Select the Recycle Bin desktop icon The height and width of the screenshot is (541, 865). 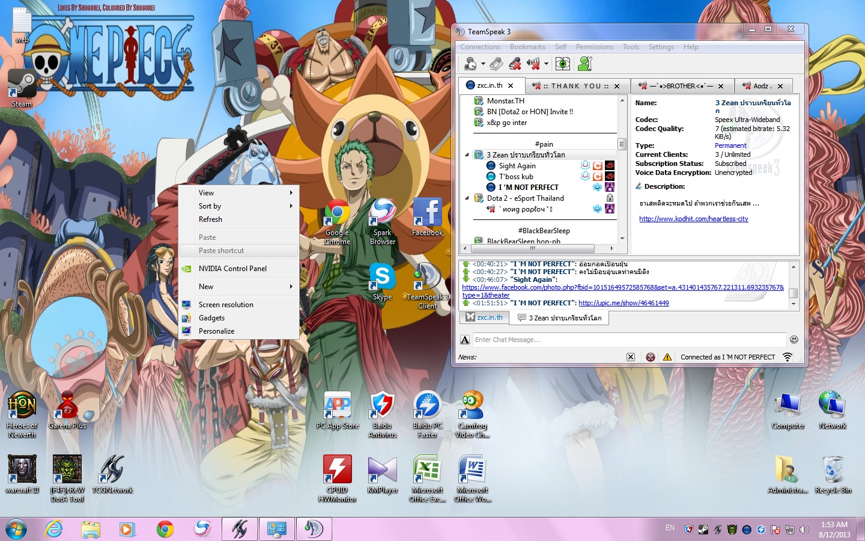[833, 475]
